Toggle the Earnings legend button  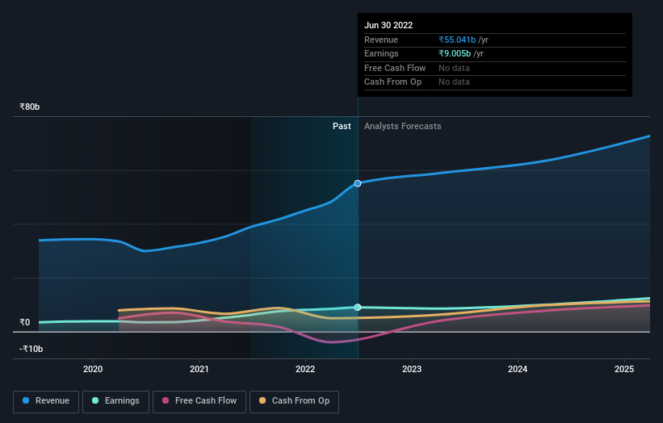click(115, 401)
